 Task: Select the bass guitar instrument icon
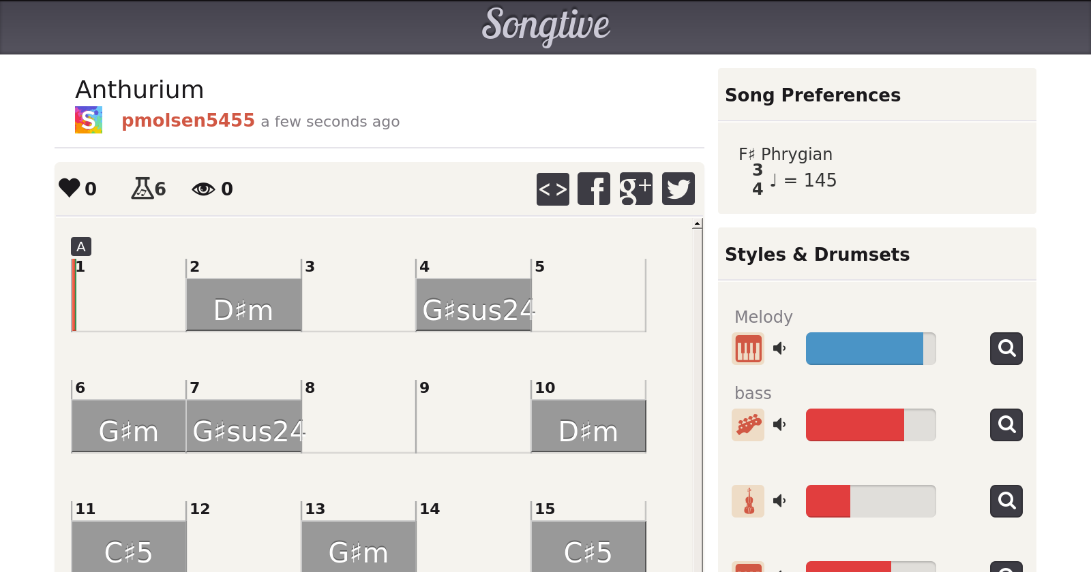(748, 425)
